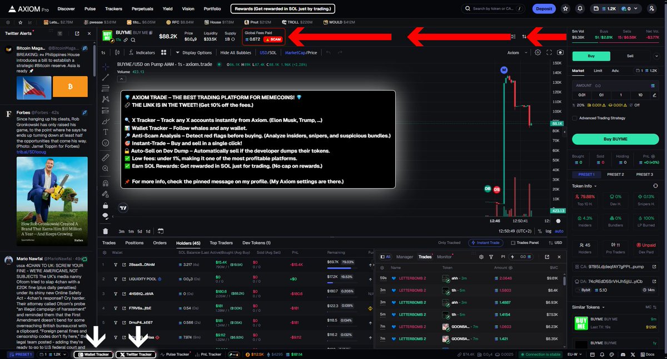Switch to the Top Traders tab
This screenshot has width=667, height=359.
coord(221,243)
